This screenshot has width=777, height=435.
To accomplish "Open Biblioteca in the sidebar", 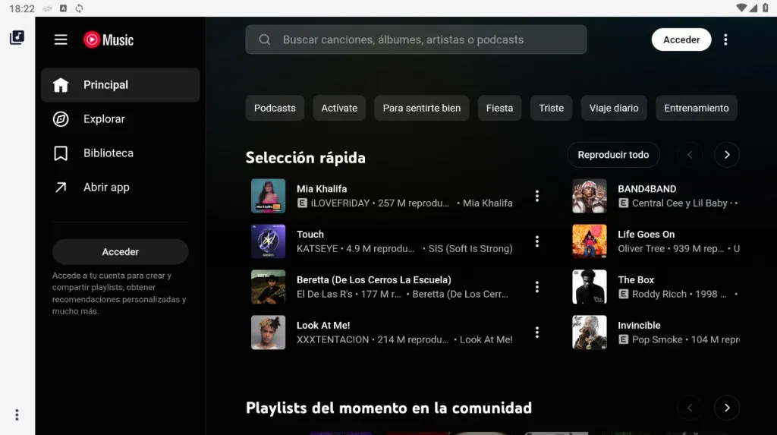I will point(121,153).
